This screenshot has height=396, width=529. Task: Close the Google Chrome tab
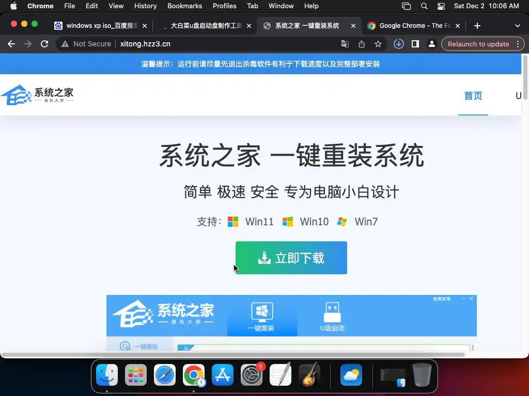click(458, 26)
